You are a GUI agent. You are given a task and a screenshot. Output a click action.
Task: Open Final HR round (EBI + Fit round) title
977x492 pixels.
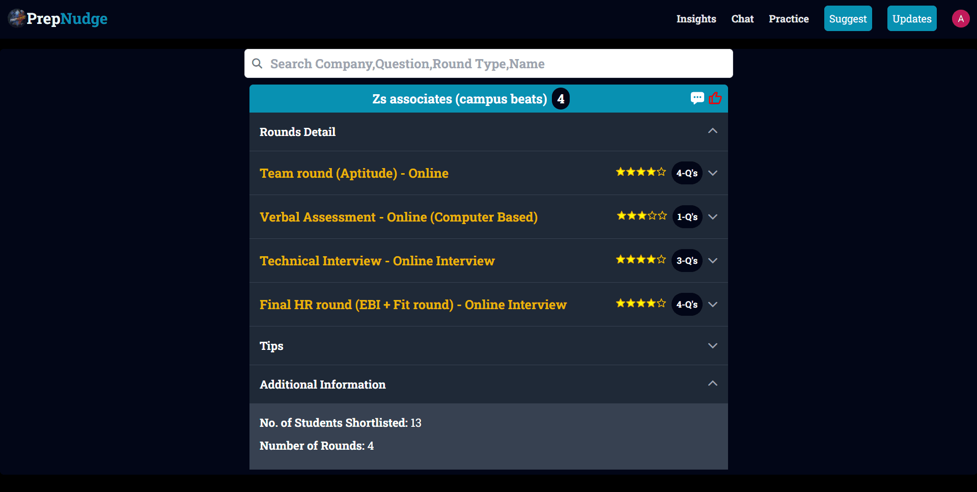(413, 305)
